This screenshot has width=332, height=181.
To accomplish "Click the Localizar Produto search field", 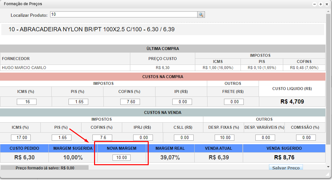I will [x=124, y=15].
